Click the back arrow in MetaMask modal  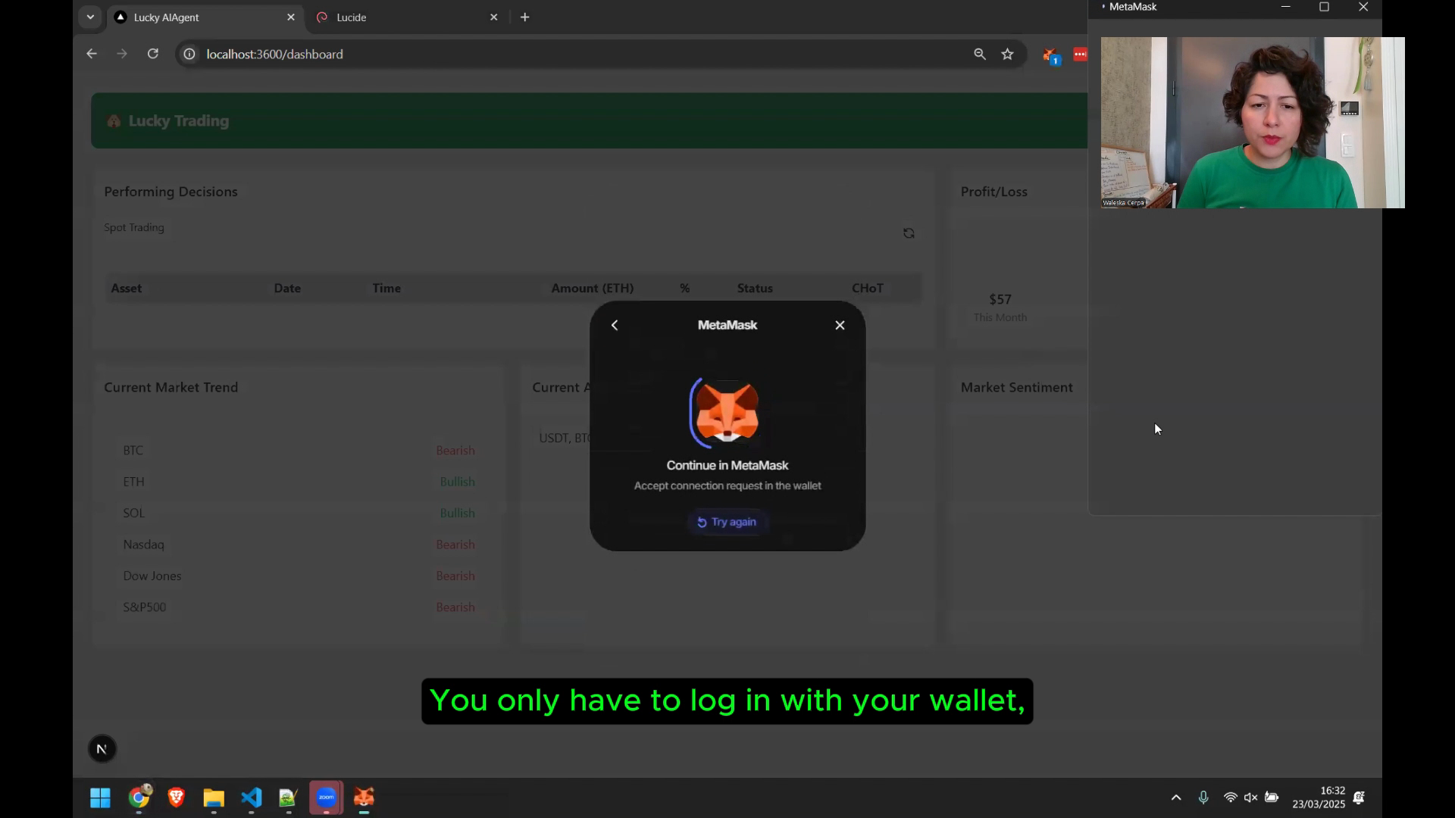(x=615, y=325)
